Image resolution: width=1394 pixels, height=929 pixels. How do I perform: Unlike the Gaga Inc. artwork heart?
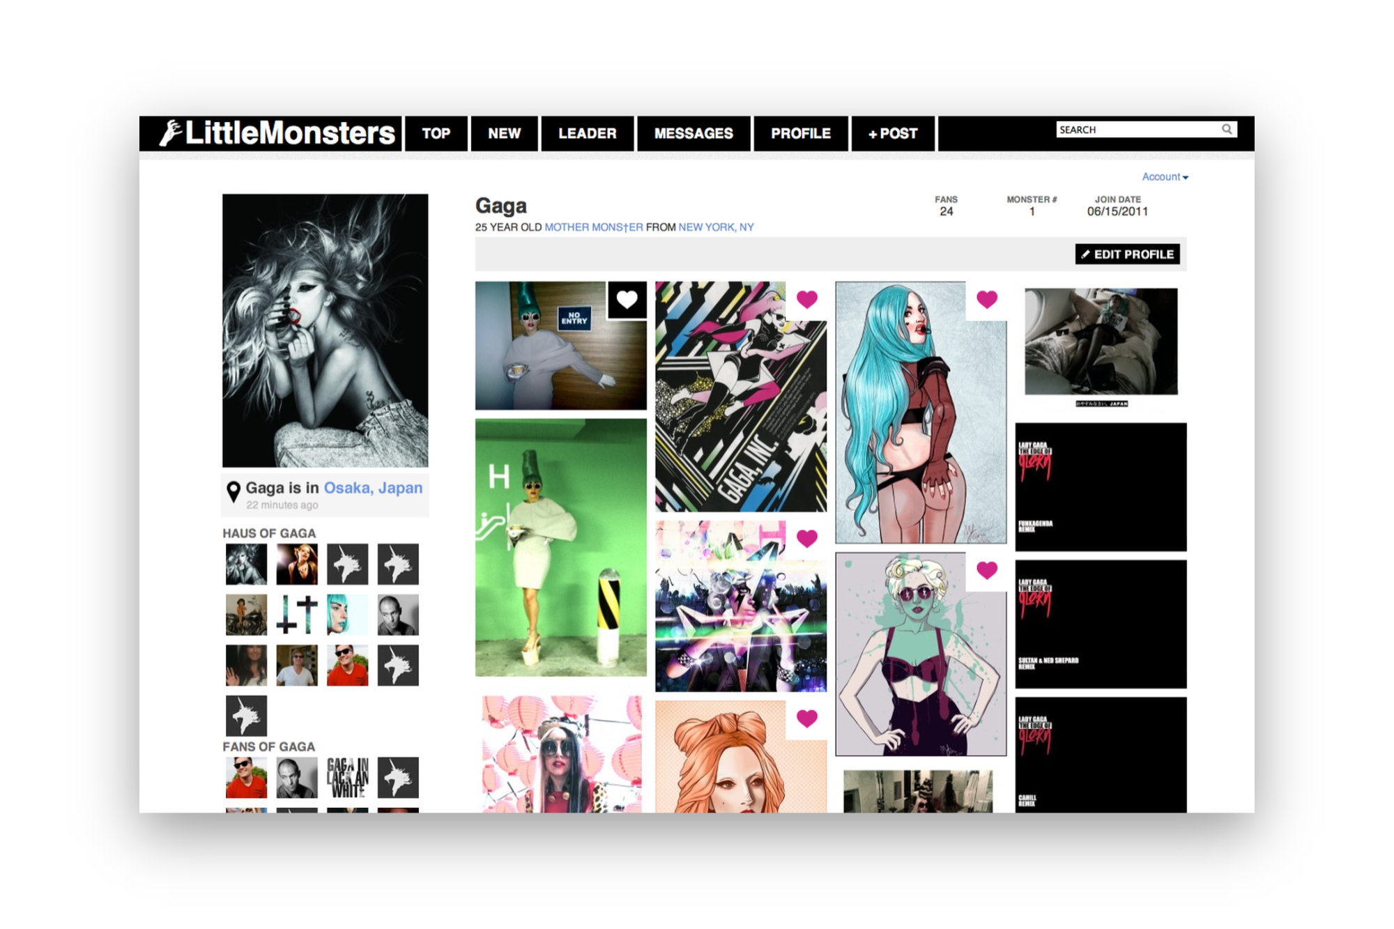[806, 300]
